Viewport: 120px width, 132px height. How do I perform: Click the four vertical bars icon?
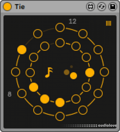pos(109,23)
